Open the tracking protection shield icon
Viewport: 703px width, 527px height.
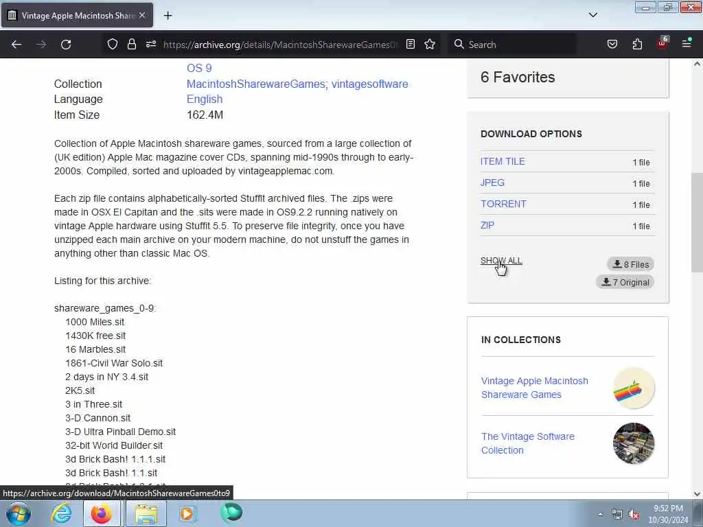113,44
